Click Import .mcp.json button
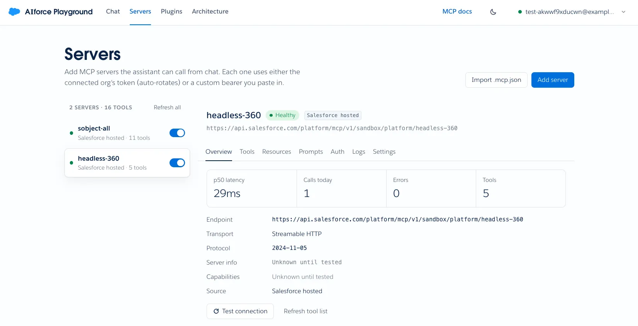The image size is (638, 326). coord(496,80)
